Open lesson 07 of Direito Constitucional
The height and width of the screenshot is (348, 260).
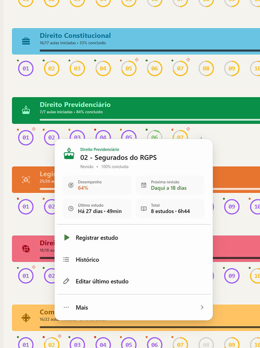click(x=180, y=68)
